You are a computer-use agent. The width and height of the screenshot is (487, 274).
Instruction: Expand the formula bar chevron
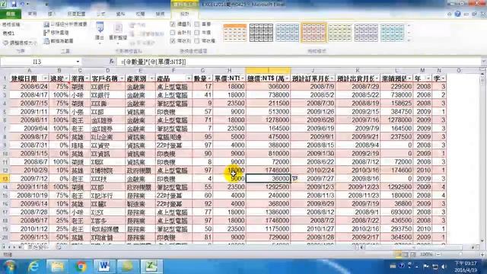pos(484,62)
